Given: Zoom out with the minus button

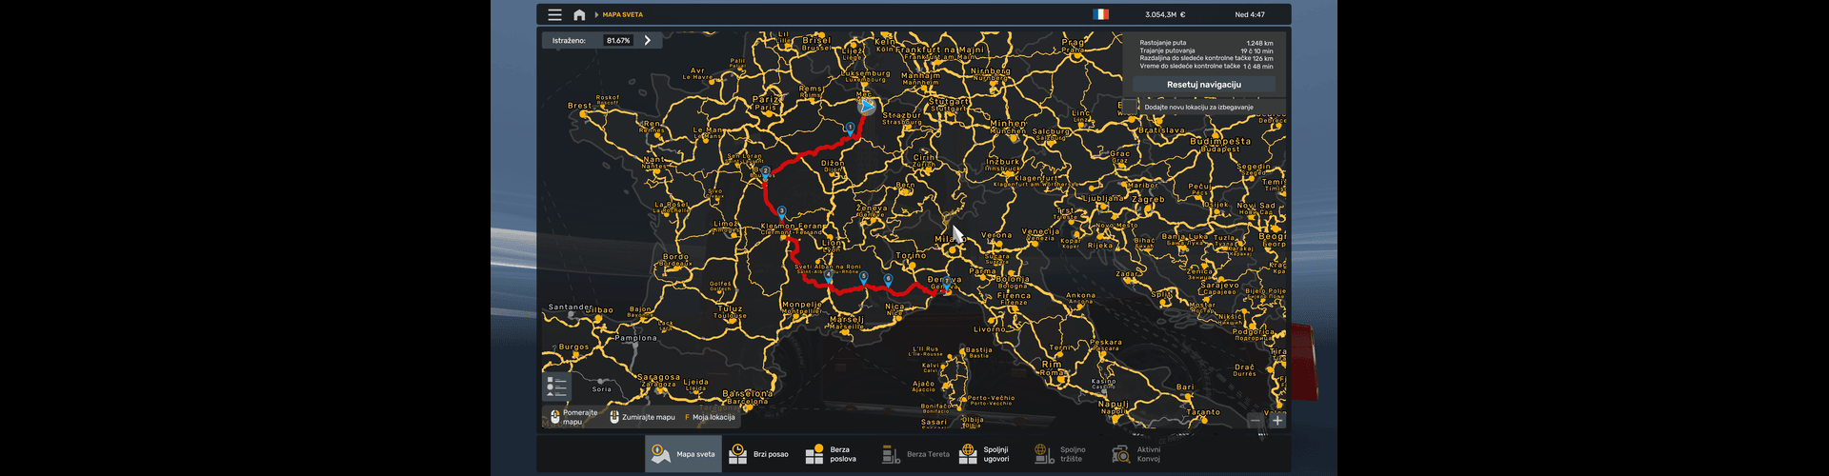Looking at the screenshot, I should click(1256, 420).
